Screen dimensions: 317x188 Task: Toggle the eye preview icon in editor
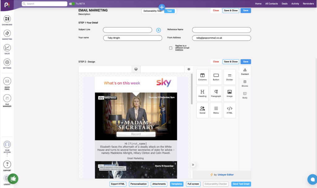click(x=189, y=69)
